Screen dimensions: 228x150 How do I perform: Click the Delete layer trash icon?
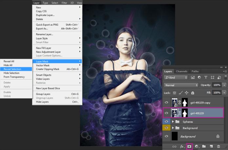click(x=219, y=145)
